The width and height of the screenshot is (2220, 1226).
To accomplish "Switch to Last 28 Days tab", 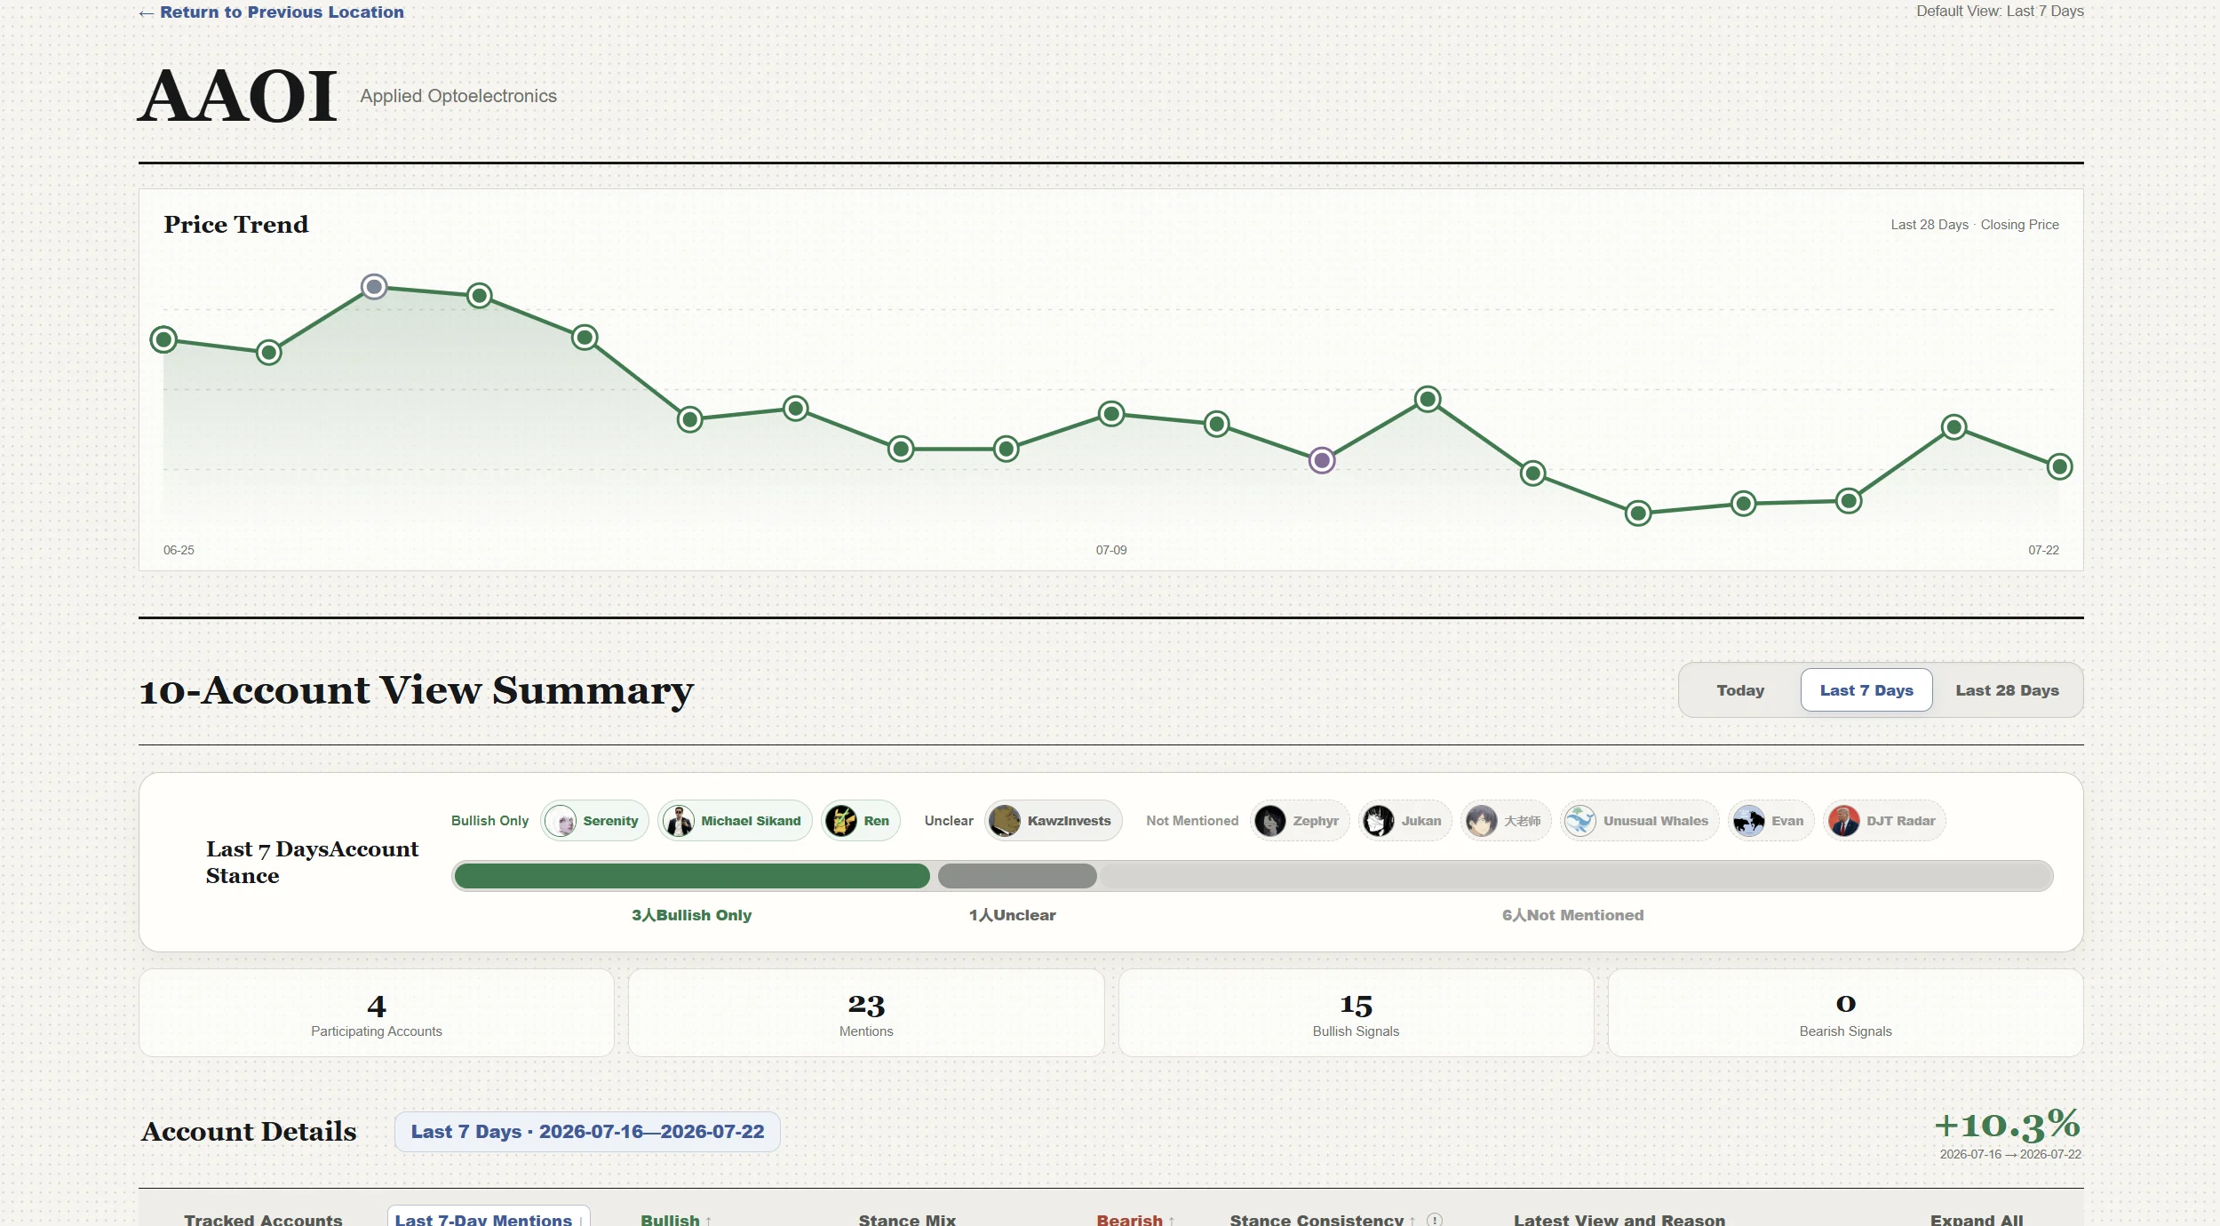I will point(2006,690).
